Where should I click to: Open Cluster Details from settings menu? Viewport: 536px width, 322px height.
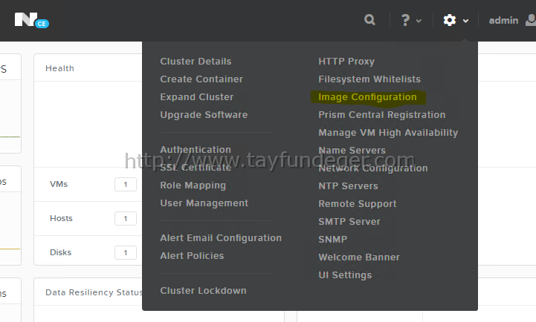tap(196, 62)
